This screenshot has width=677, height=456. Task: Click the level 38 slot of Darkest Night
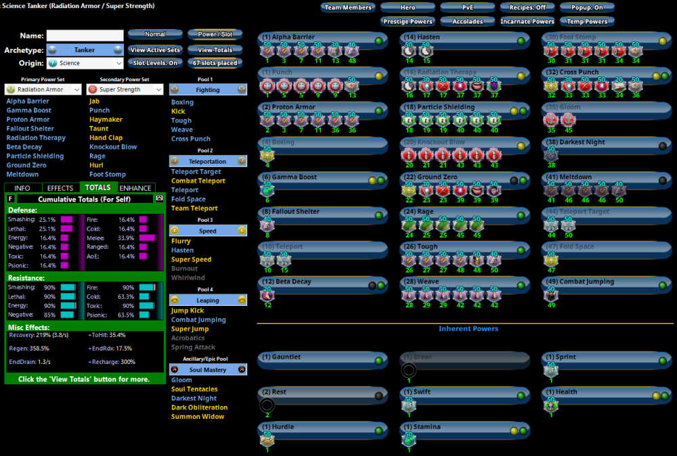tap(550, 156)
